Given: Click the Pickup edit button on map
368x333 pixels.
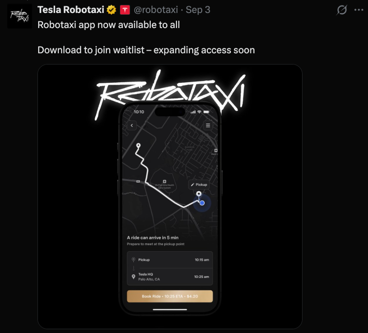Looking at the screenshot, I should 199,185.
